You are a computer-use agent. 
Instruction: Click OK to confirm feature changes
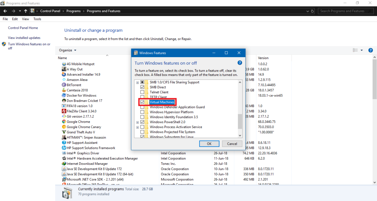pyautogui.click(x=209, y=144)
